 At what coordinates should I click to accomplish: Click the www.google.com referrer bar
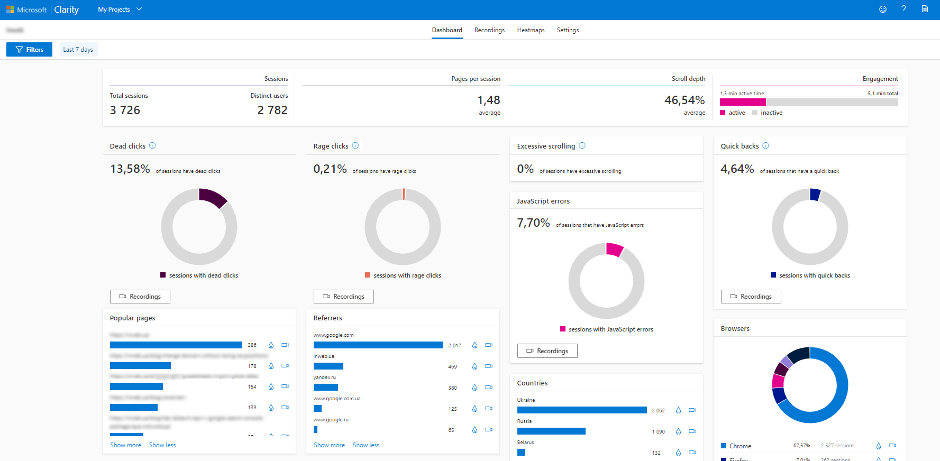click(378, 345)
